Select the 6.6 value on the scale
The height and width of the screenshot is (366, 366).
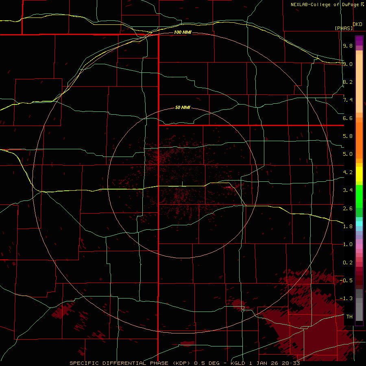(348, 118)
